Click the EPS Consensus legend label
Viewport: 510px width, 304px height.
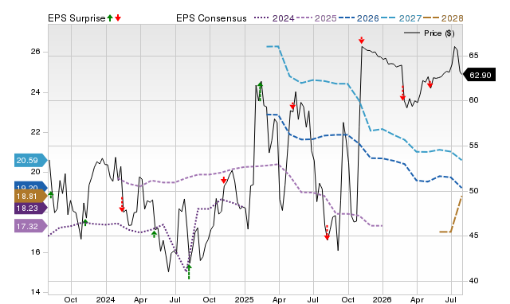click(211, 18)
